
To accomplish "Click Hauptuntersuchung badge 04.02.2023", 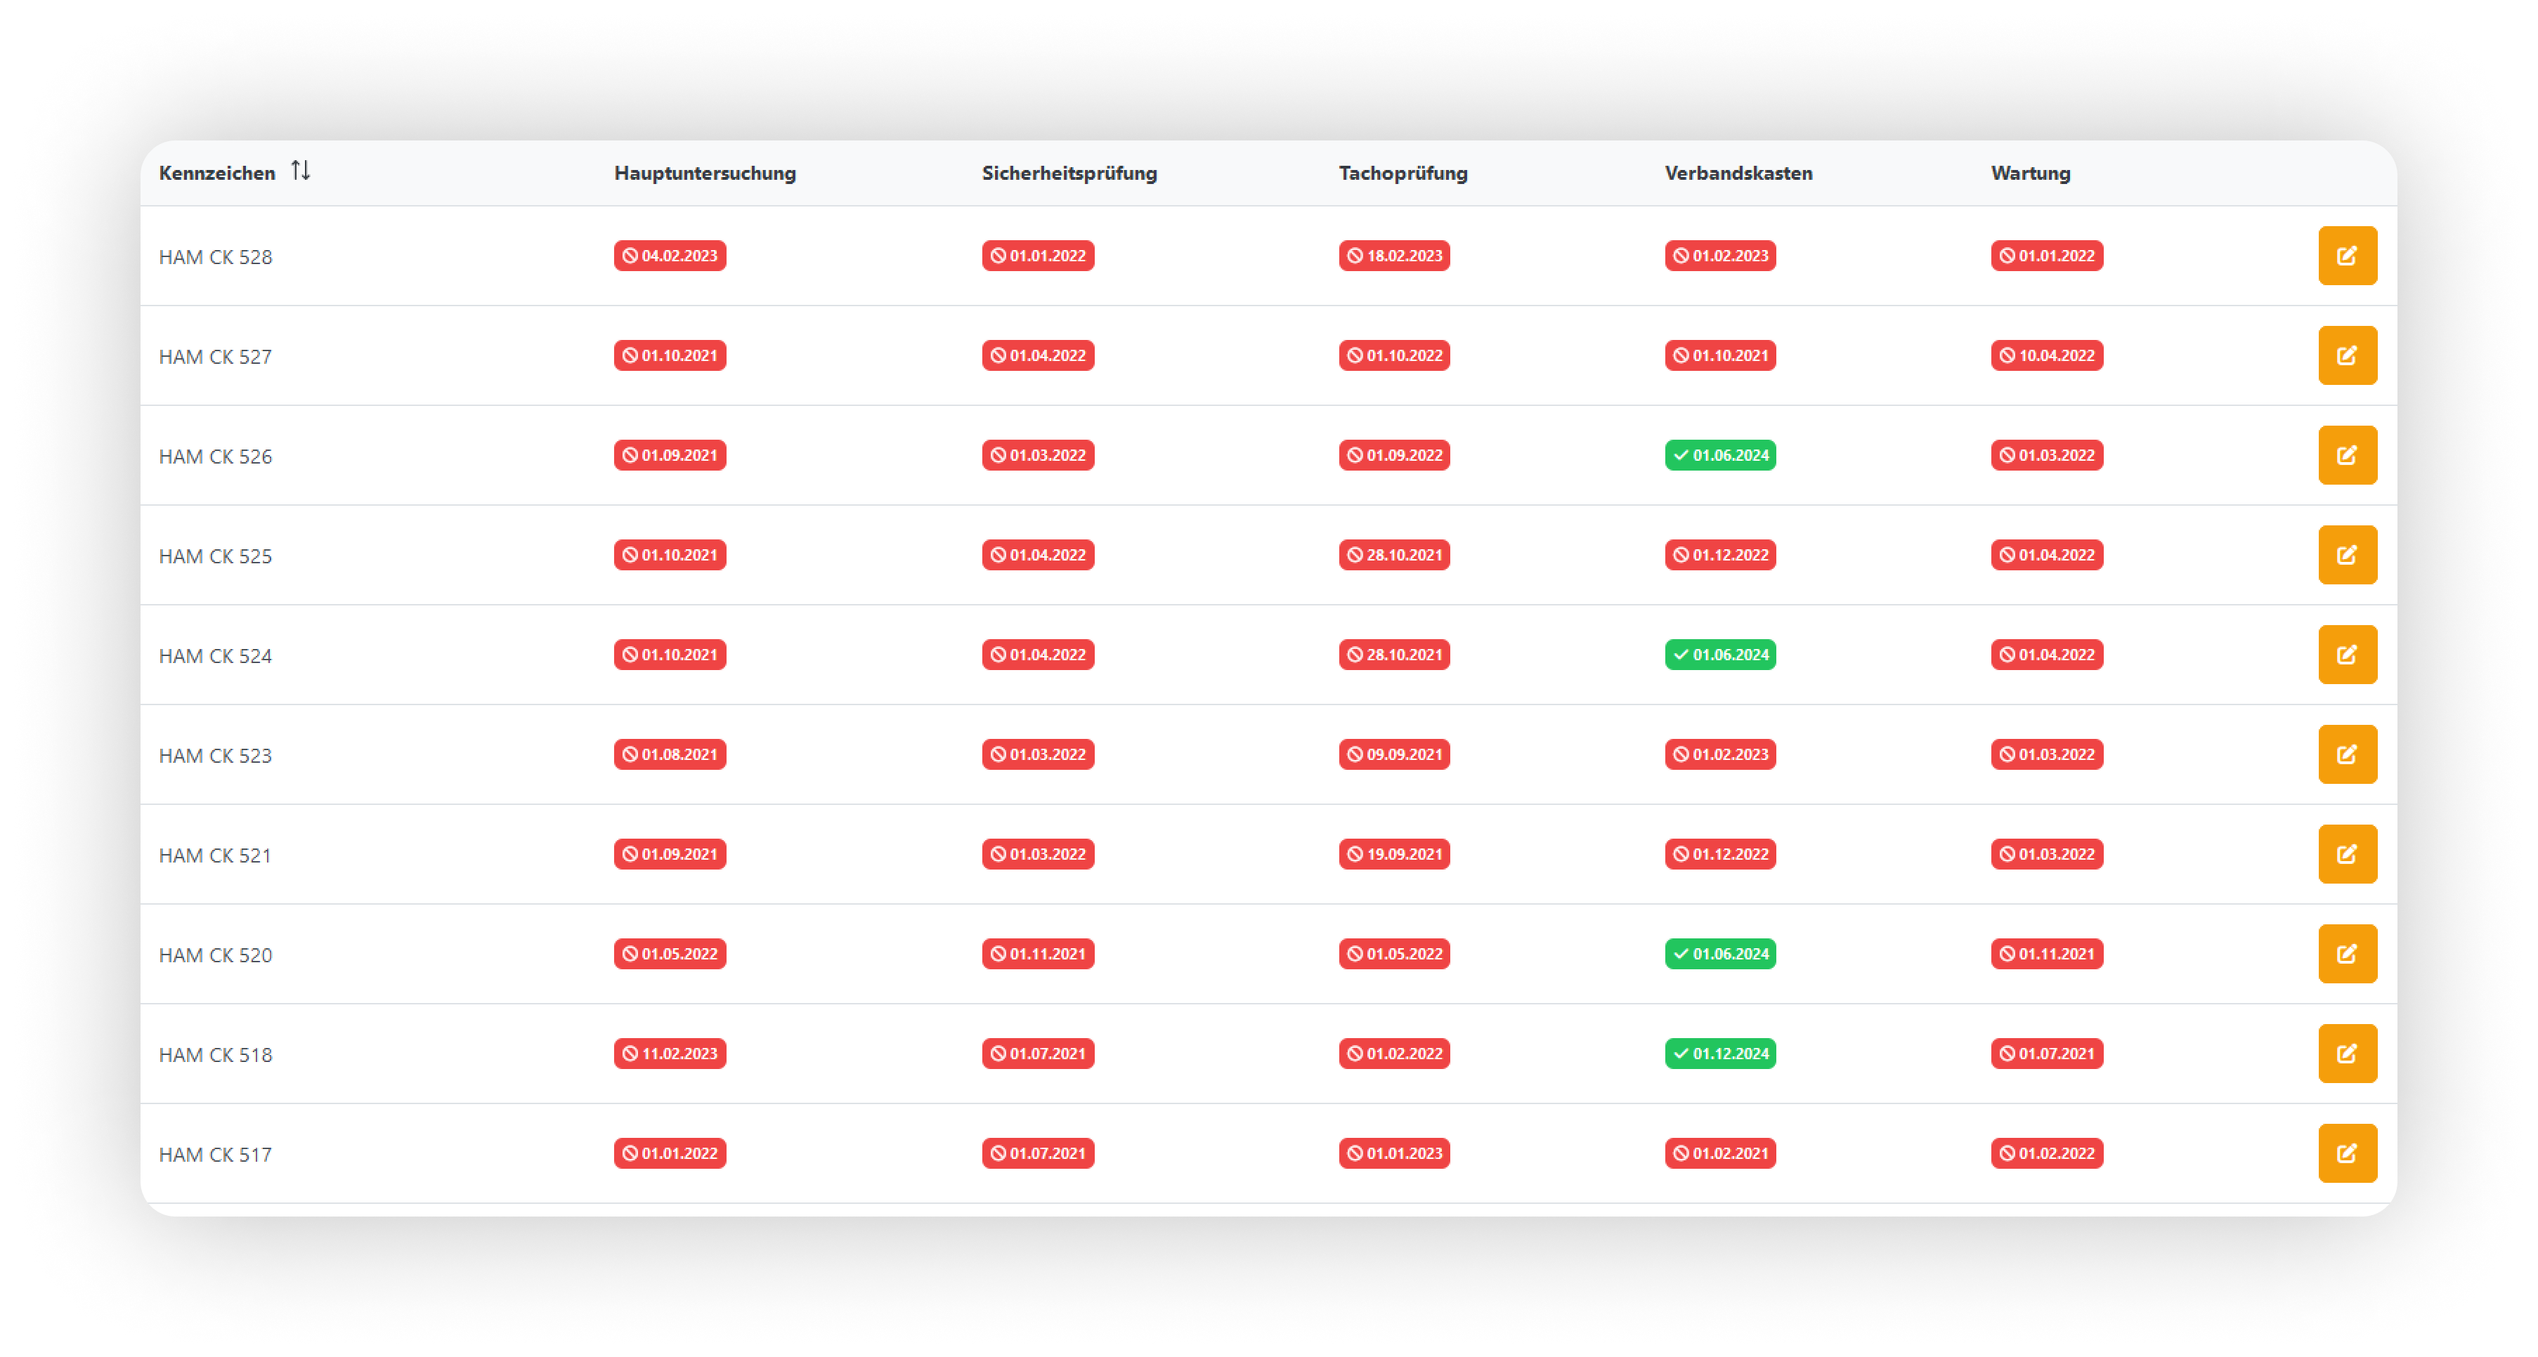I will tap(670, 256).
